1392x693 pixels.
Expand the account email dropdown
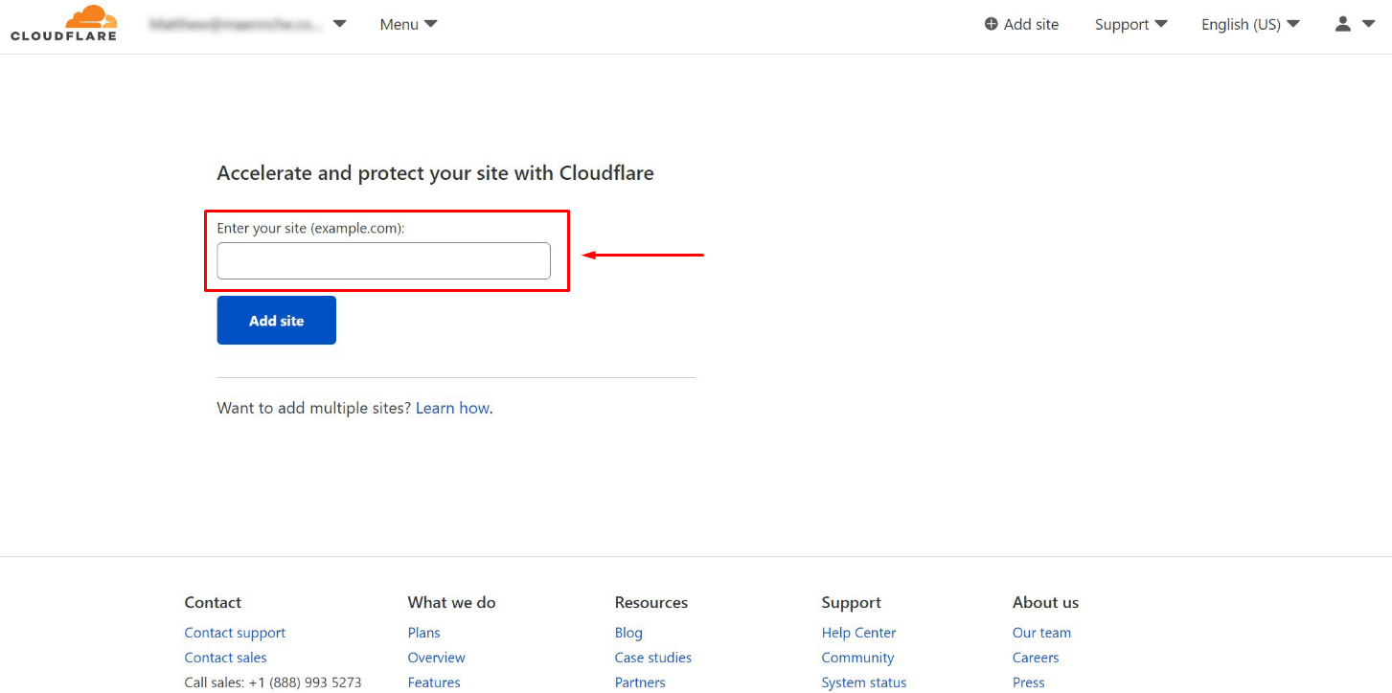(x=340, y=24)
